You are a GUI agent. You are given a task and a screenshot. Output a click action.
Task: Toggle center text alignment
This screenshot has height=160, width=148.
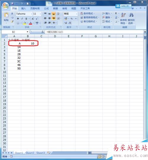[x=49, y=18]
